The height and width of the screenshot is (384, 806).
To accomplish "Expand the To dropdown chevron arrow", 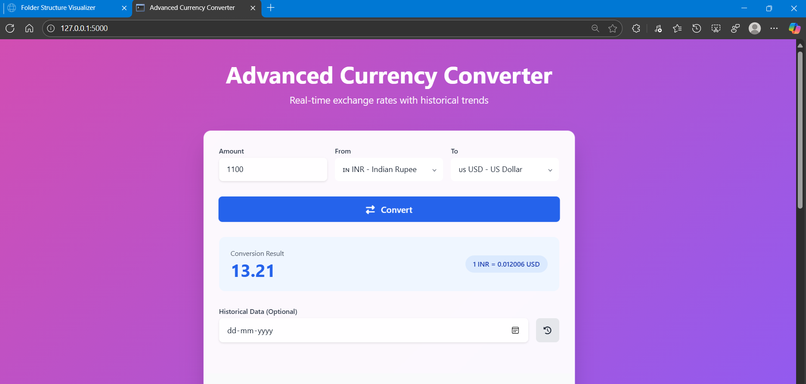I will click(550, 170).
